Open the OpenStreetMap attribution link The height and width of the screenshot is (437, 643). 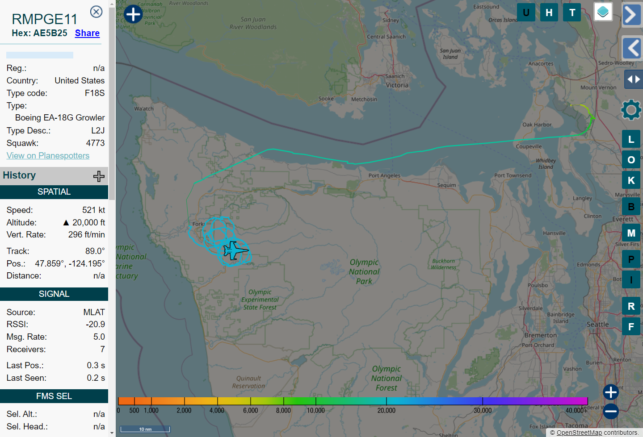(x=579, y=433)
